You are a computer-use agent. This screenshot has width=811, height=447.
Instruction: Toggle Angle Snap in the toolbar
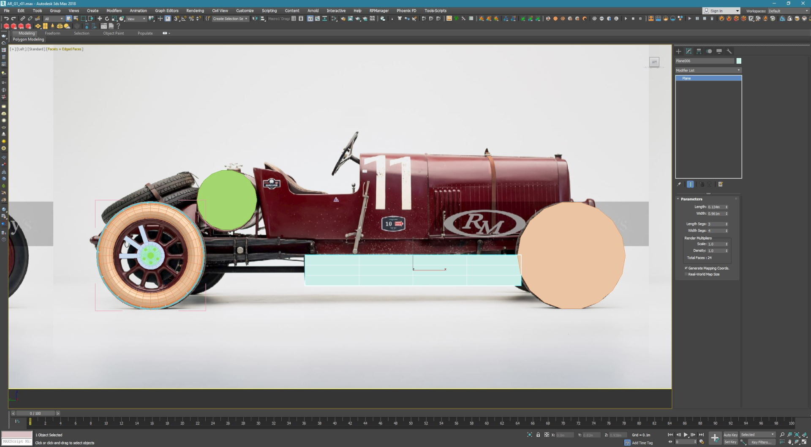(x=184, y=19)
